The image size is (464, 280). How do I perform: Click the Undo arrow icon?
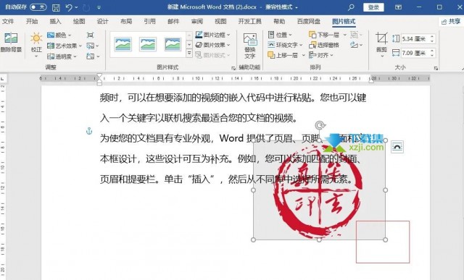pos(69,7)
